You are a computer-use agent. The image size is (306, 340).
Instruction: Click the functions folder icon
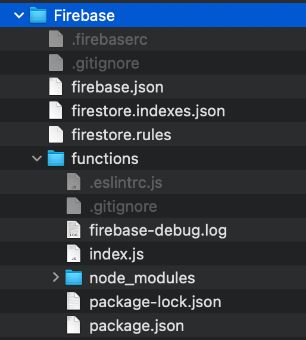[x=56, y=158]
